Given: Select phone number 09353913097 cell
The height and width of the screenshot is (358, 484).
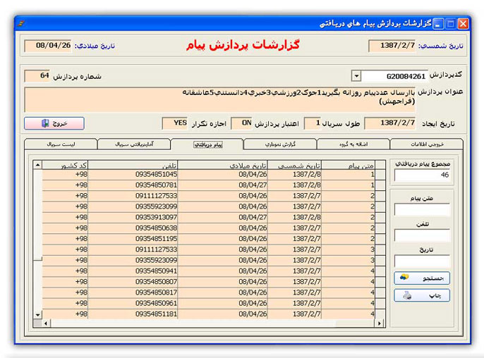Looking at the screenshot, I should [133, 217].
